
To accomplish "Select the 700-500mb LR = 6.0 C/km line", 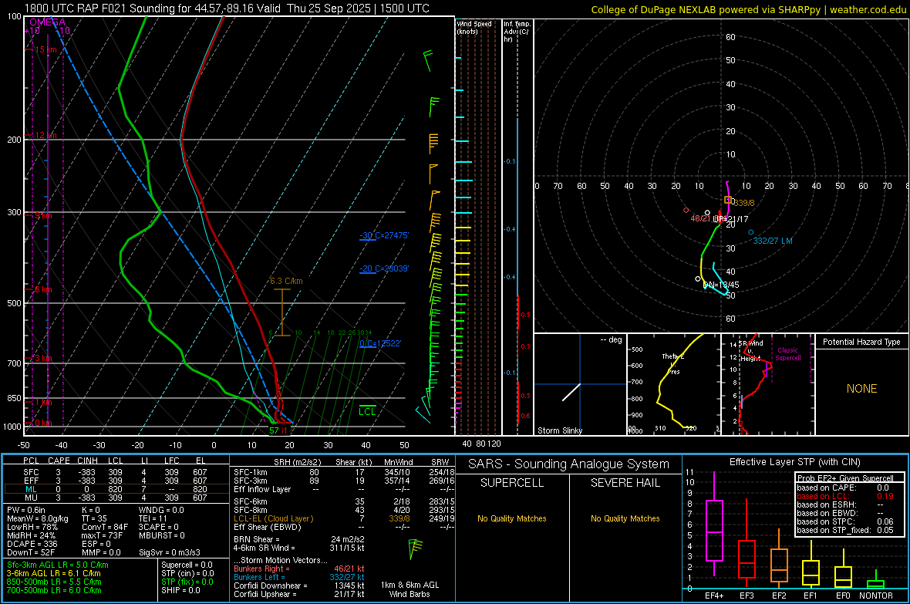I will coord(54,590).
